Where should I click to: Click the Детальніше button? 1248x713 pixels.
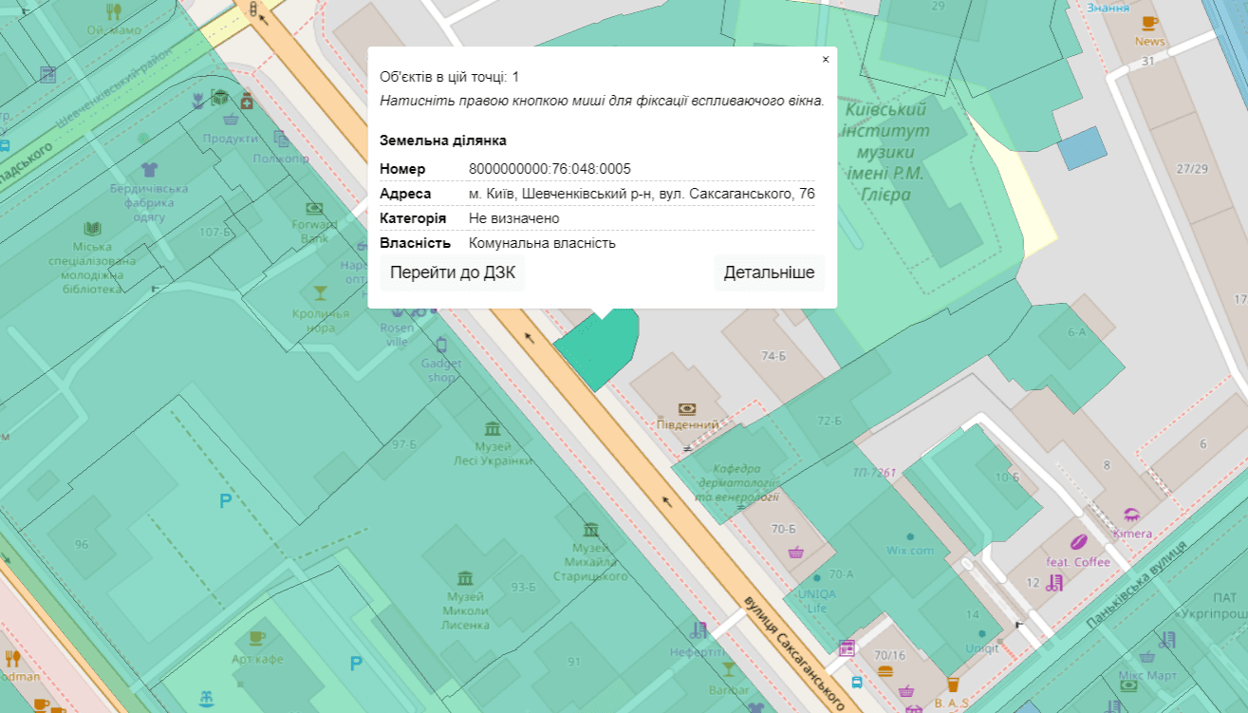pyautogui.click(x=769, y=272)
